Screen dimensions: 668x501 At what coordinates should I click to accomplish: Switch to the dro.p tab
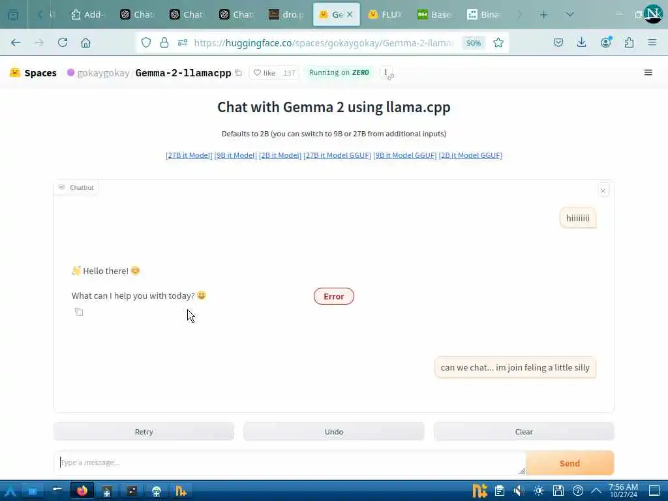click(x=286, y=14)
